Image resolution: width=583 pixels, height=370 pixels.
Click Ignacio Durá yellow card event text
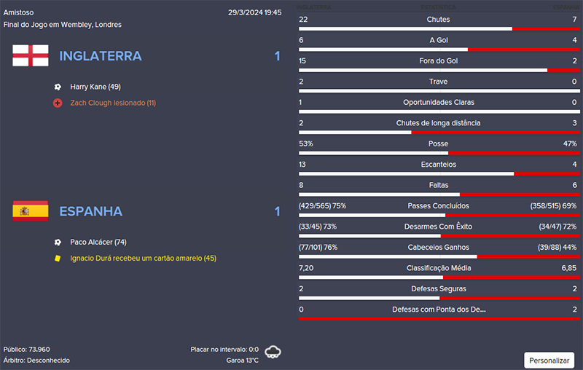(143, 258)
